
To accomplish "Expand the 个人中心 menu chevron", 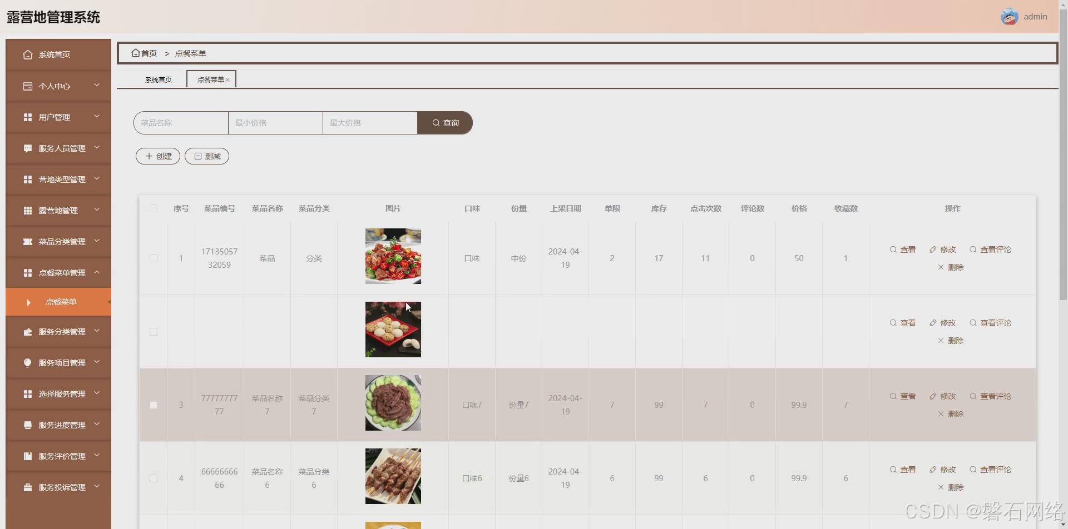I will click(97, 85).
